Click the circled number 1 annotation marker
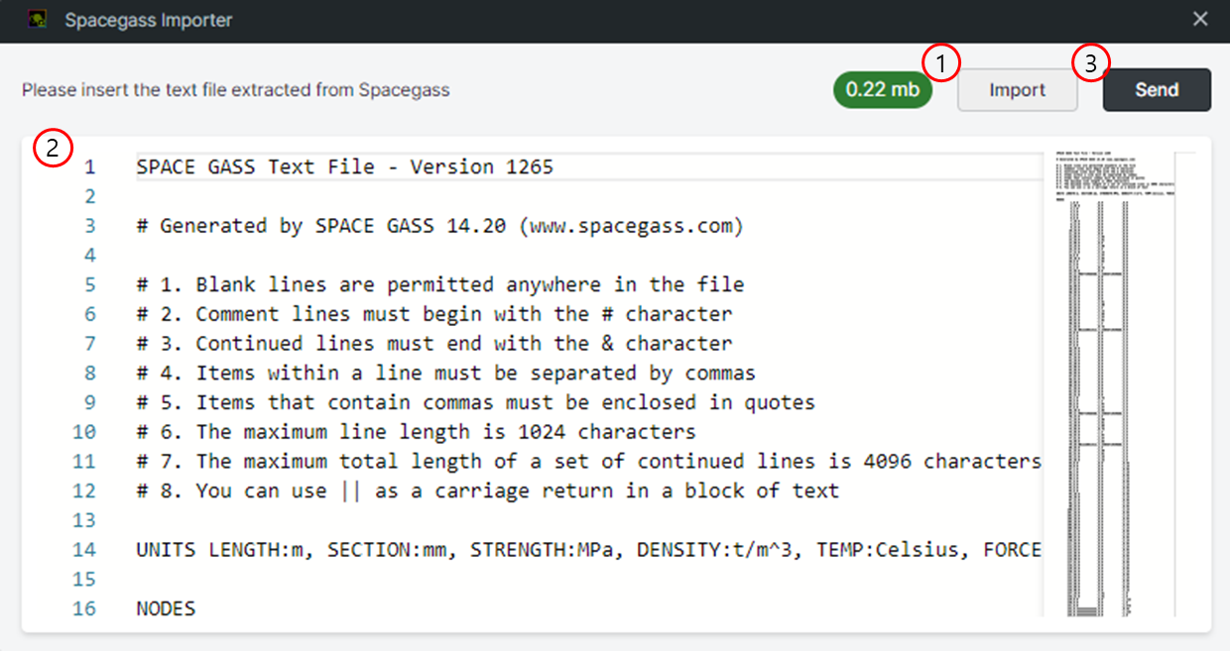Viewport: 1230px width, 651px height. pos(942,64)
